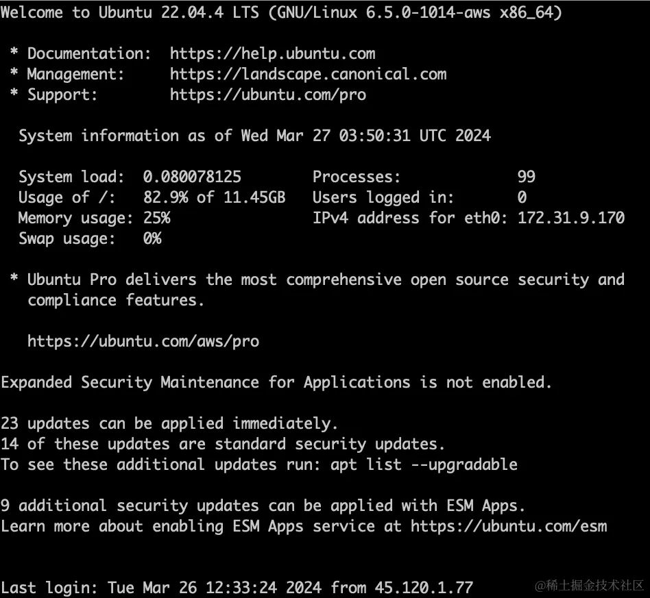The width and height of the screenshot is (650, 598).
Task: Click the memory usage 25% value
Action: click(x=156, y=218)
